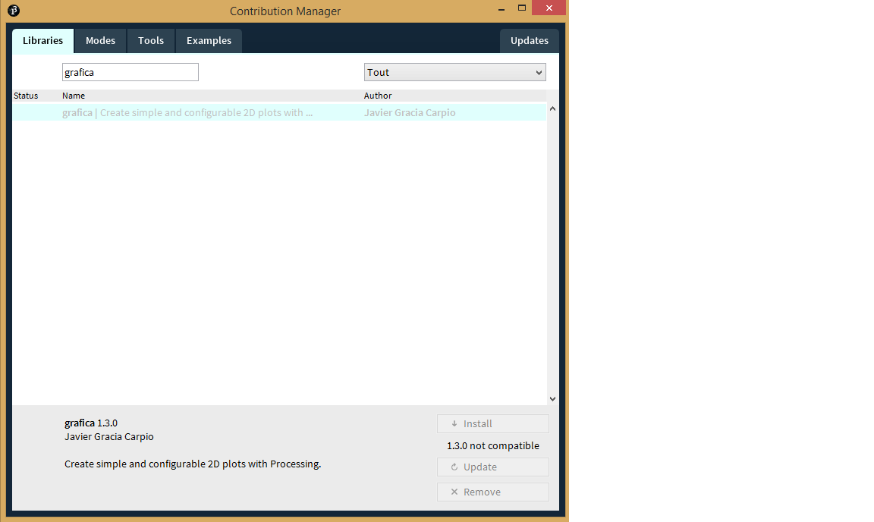Click the grafica 1.3.0 title in details
874x522 pixels.
[x=91, y=423]
